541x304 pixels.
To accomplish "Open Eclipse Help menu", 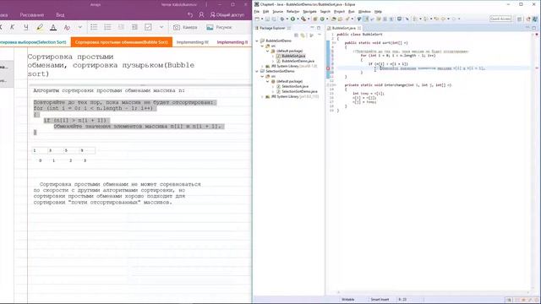I will pos(378,12).
